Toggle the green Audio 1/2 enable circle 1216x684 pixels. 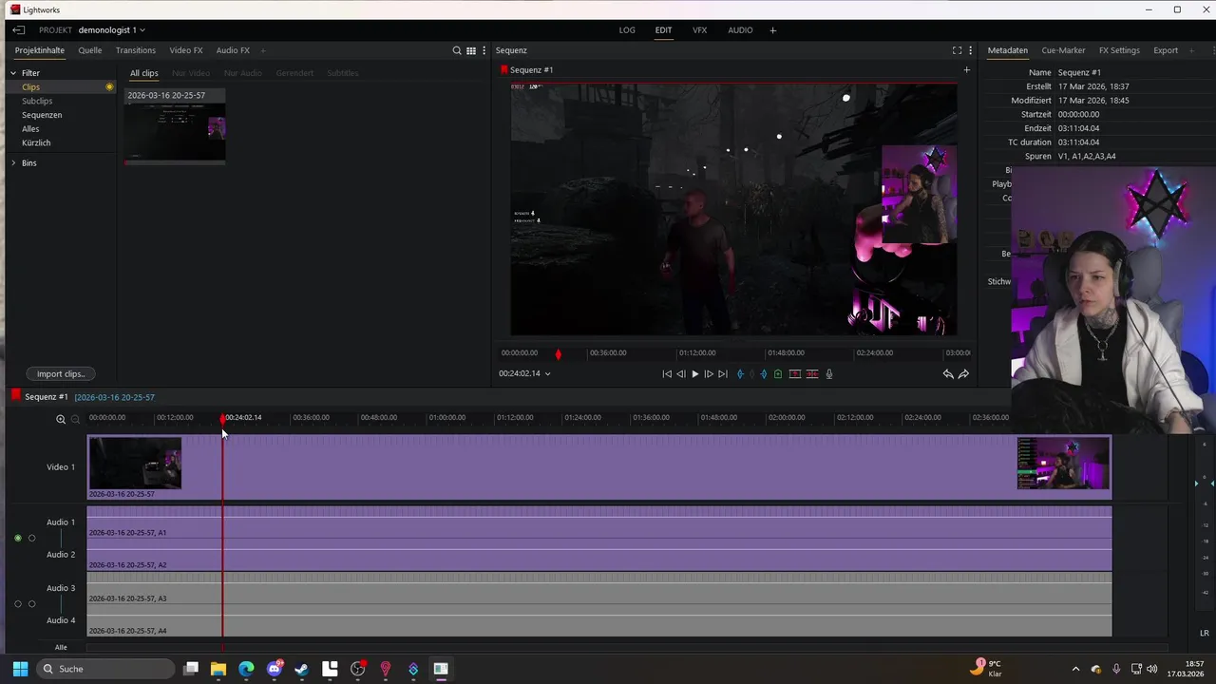click(18, 539)
